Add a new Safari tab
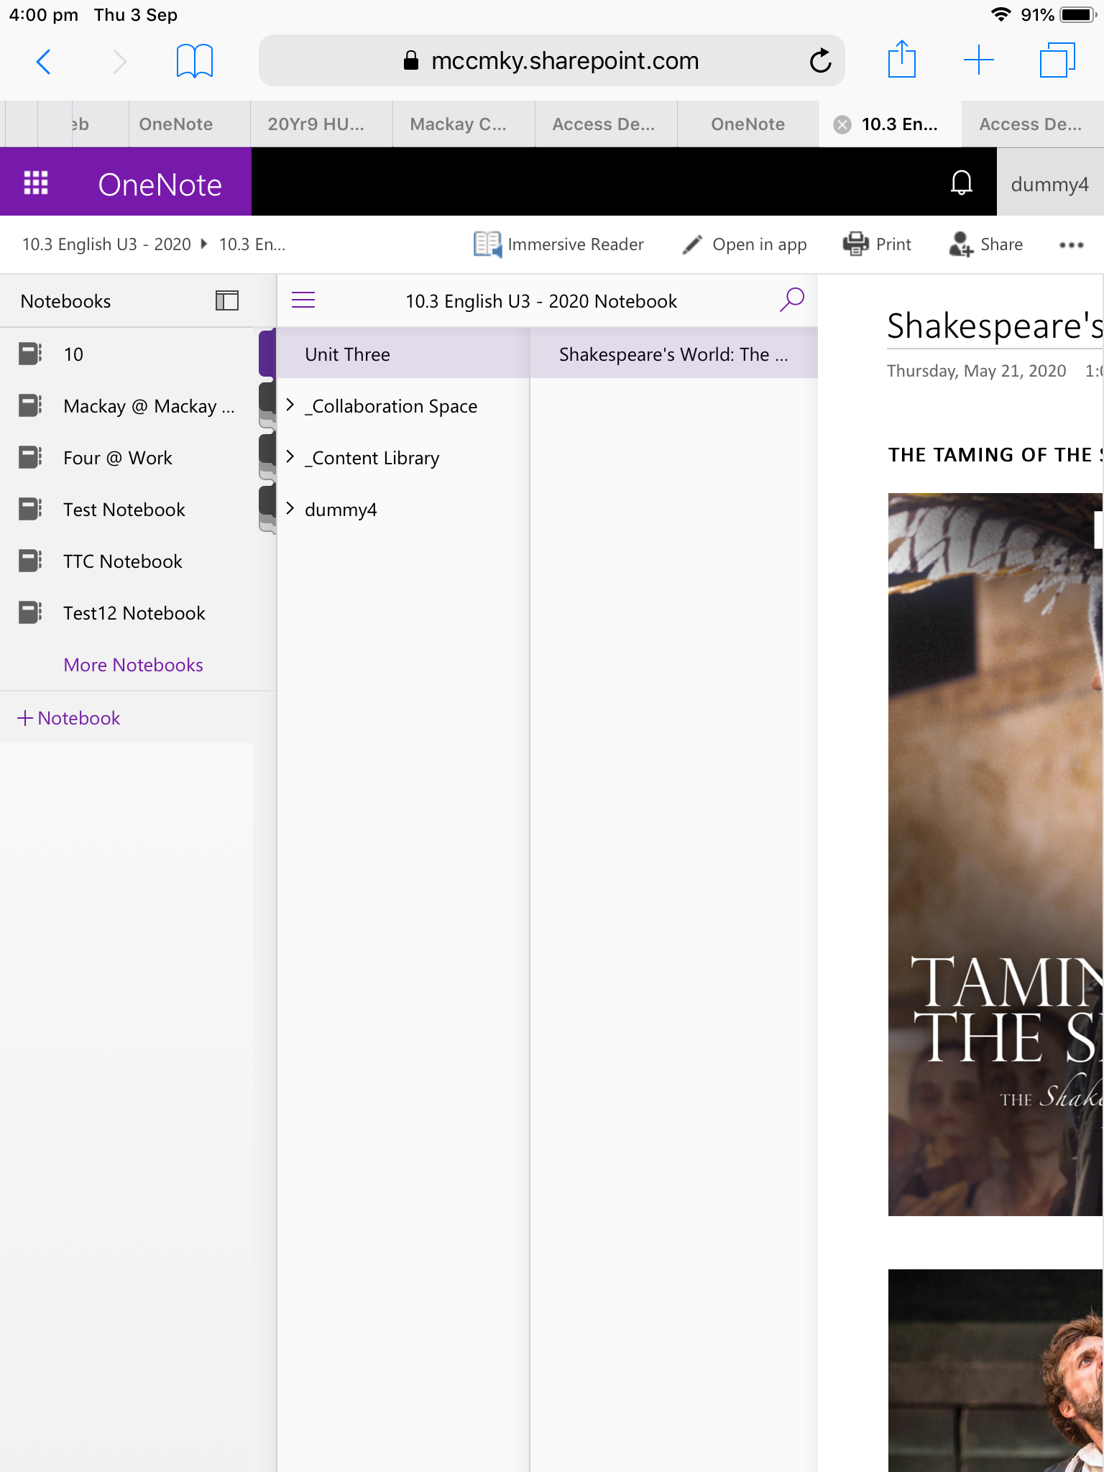1104x1472 pixels. coord(979,60)
